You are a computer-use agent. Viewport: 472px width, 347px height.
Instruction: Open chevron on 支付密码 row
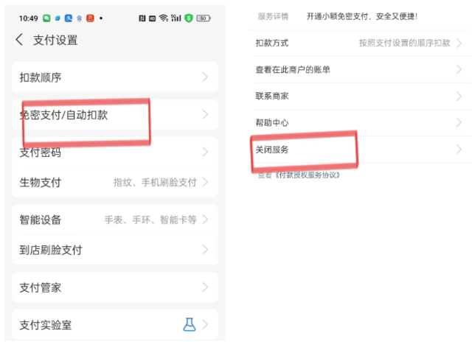pyautogui.click(x=205, y=153)
